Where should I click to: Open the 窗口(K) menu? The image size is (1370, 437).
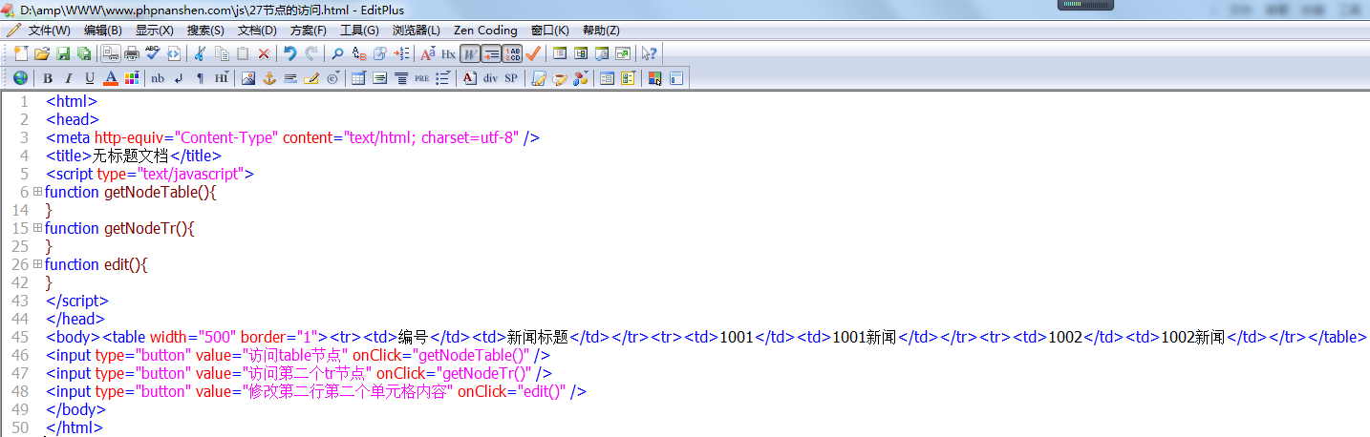point(549,31)
